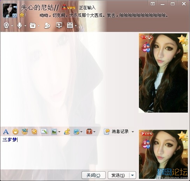
Task: Click the couple icon on upper portrait
Action: [146, 47]
